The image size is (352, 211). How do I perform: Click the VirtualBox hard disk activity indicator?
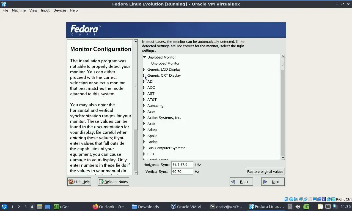[x=286, y=199]
